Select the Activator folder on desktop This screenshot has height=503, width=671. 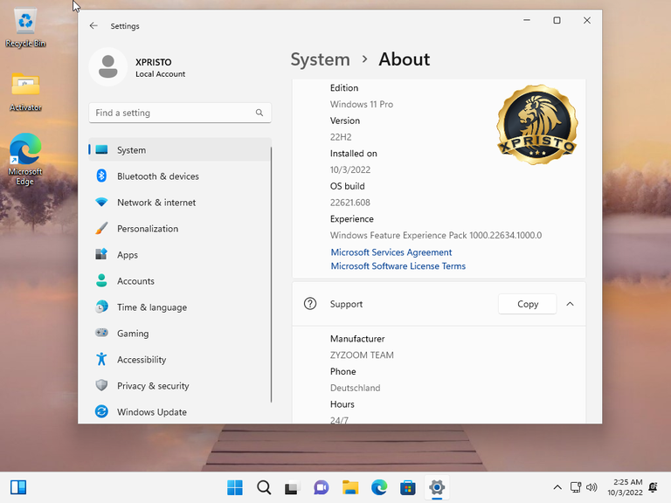(x=25, y=92)
